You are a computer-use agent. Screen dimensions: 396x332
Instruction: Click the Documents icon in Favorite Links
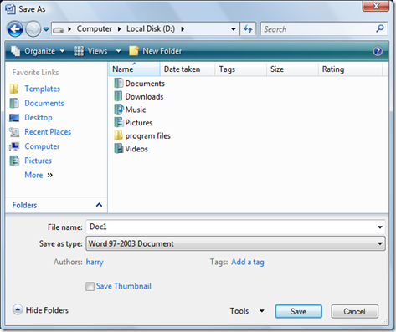pyautogui.click(x=14, y=103)
